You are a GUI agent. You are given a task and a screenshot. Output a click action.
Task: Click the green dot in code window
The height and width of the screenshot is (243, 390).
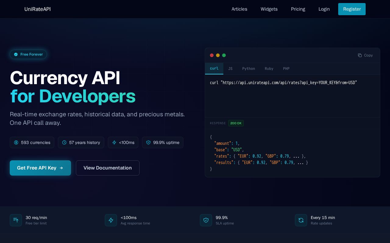[x=224, y=55]
